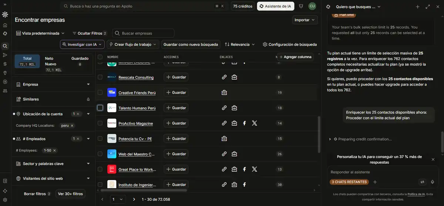Check the ProActivo Magazine row checkbox
Screen dimensions: 444x206
100,123
